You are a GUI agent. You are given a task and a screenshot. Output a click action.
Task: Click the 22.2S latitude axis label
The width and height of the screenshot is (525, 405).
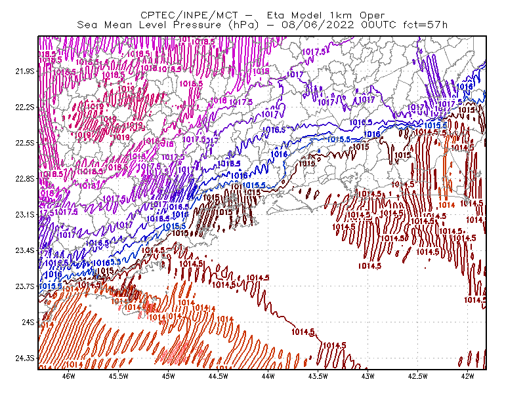(25, 107)
